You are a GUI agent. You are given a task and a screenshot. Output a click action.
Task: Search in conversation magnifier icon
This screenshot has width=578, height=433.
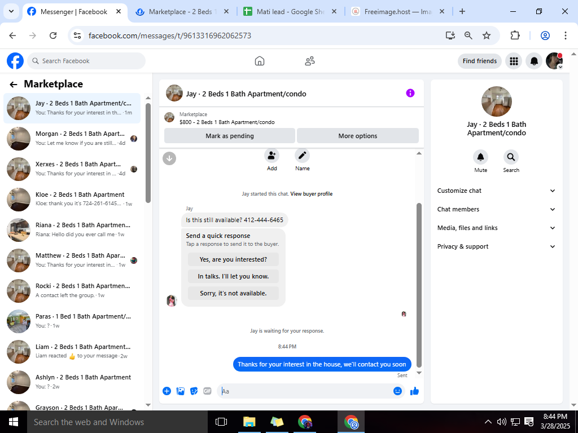point(511,157)
